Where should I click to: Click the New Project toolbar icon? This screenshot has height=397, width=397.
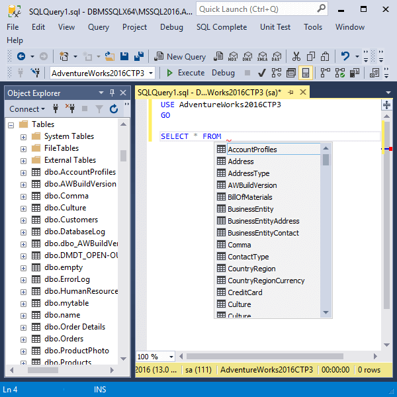click(x=64, y=56)
